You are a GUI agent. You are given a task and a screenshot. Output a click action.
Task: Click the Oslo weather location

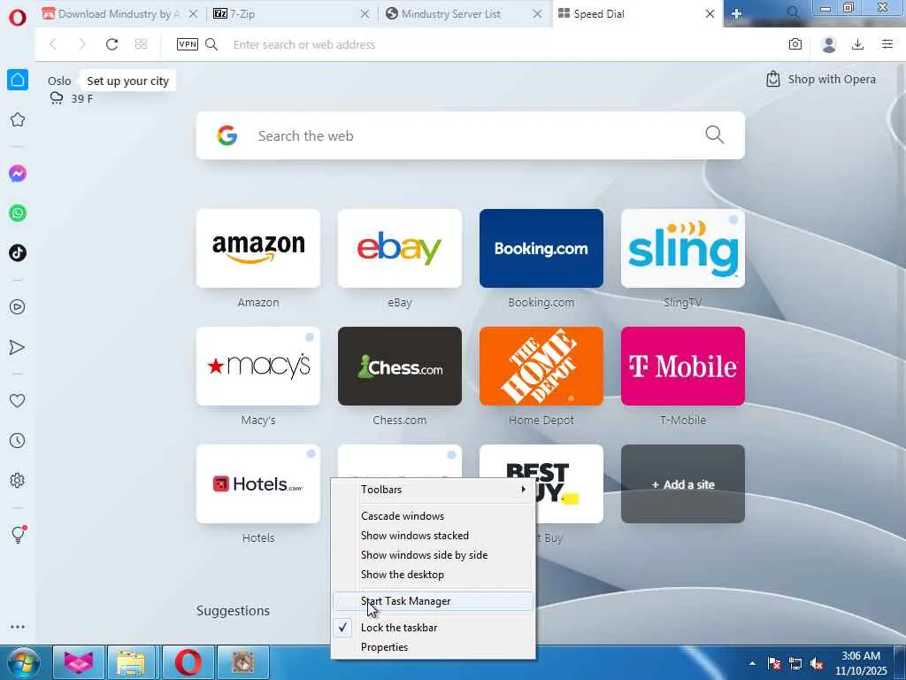coord(59,81)
